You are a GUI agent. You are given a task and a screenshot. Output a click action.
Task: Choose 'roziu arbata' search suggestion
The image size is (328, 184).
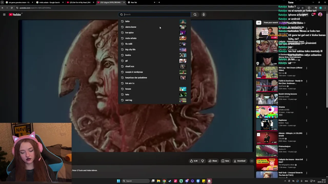154,38
